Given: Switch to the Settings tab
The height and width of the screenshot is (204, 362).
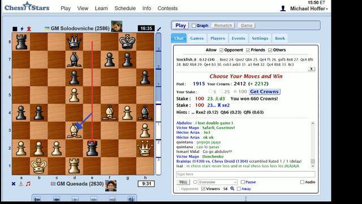Looking at the screenshot, I should pyautogui.click(x=260, y=39).
